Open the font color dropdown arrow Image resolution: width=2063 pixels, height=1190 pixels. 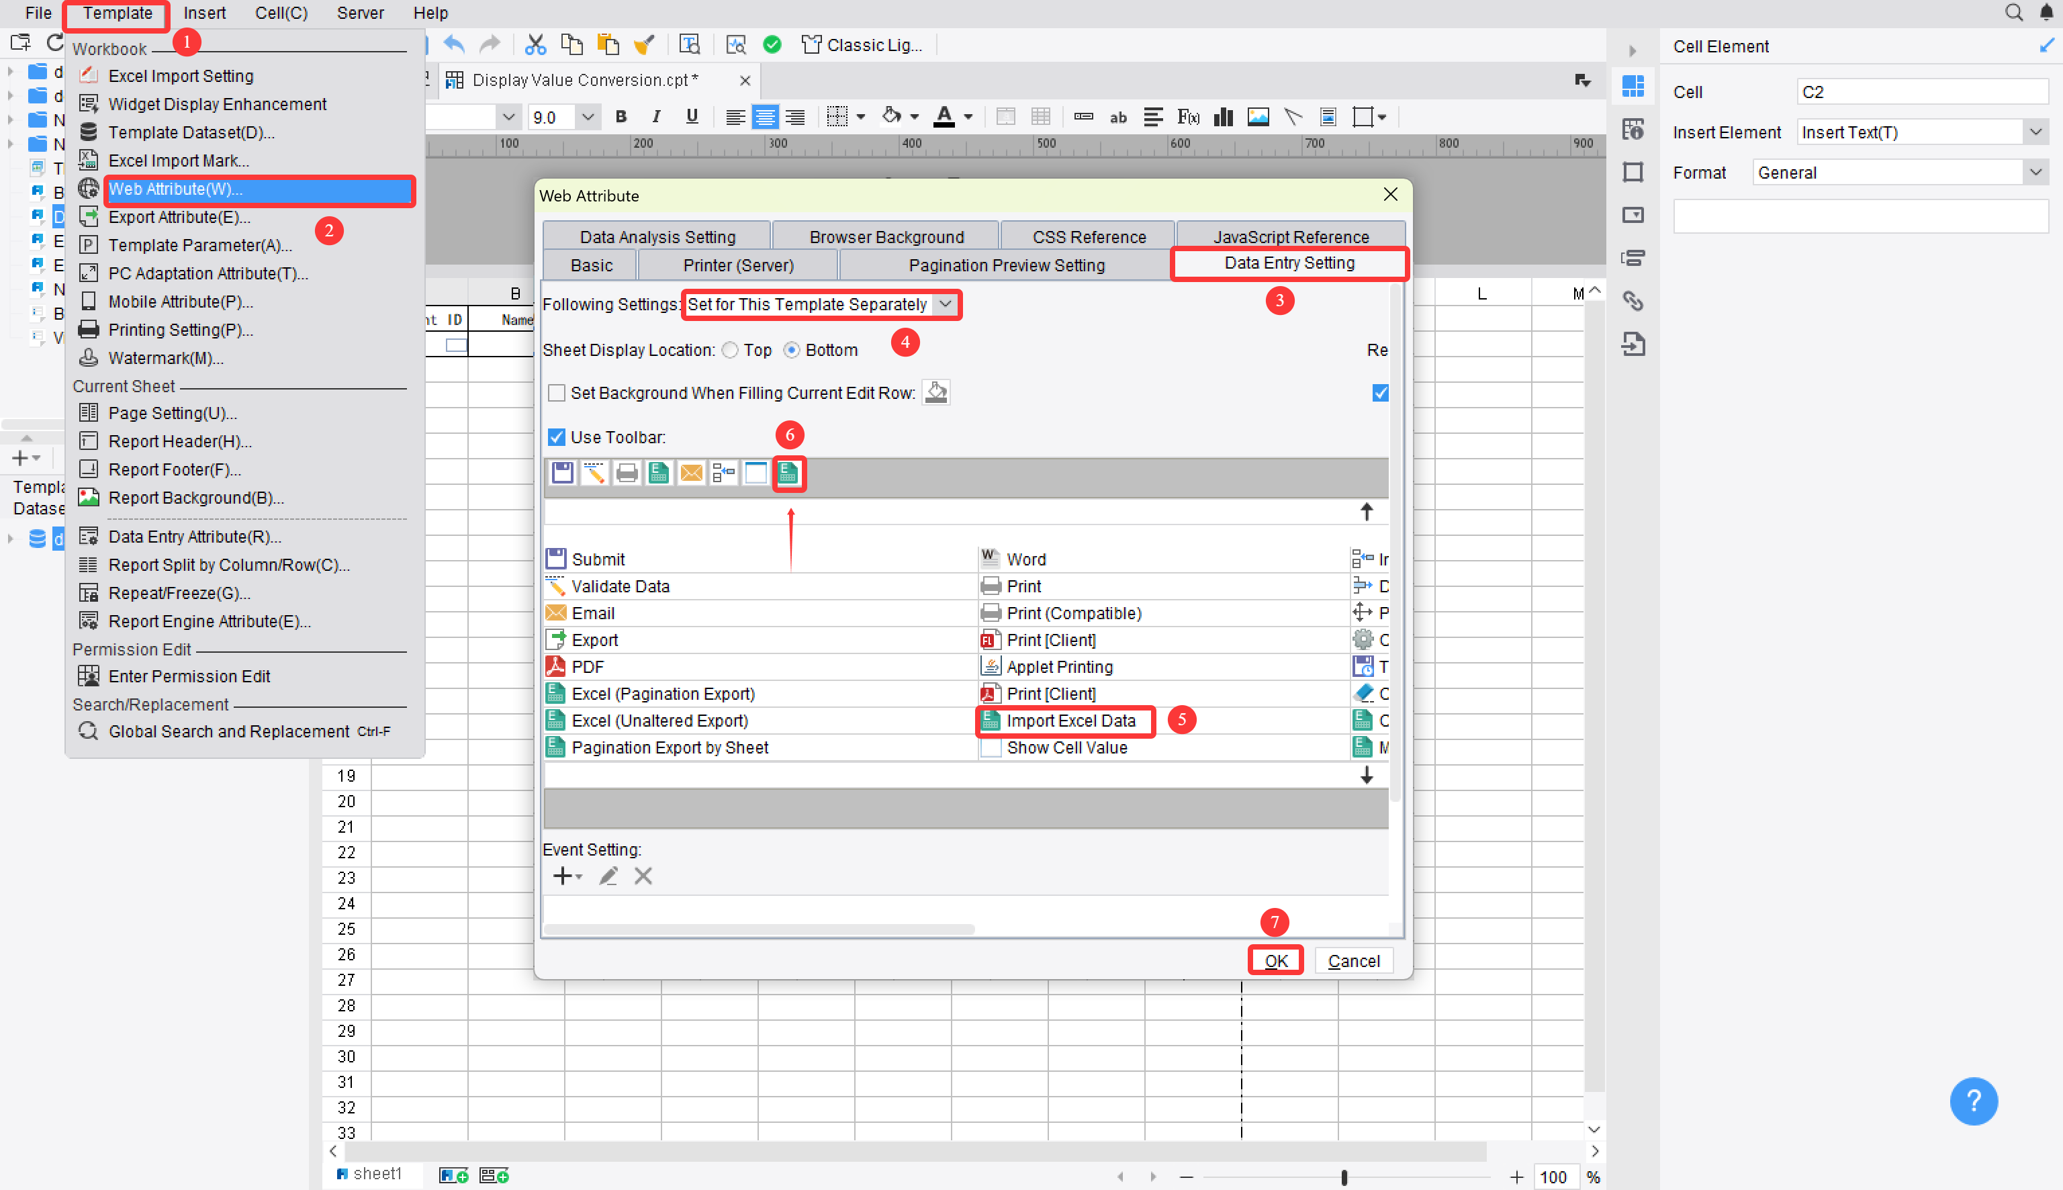click(x=968, y=118)
